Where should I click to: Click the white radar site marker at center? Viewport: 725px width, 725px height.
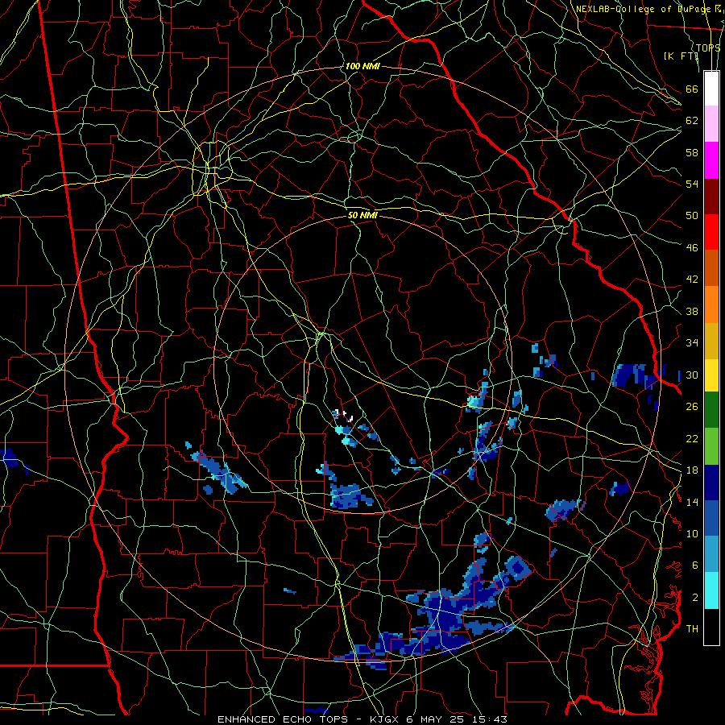click(343, 415)
